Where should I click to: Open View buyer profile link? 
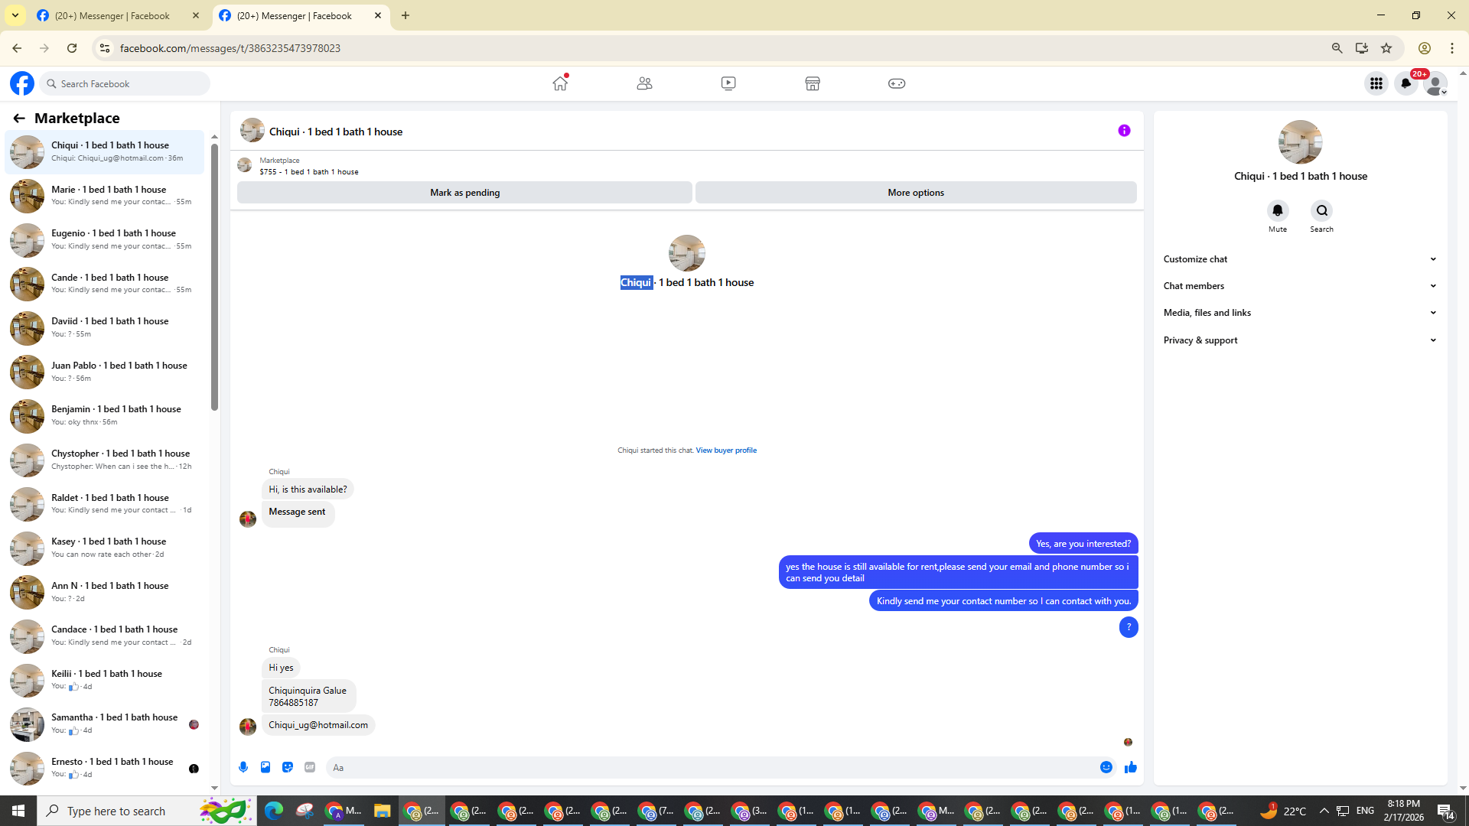725,450
